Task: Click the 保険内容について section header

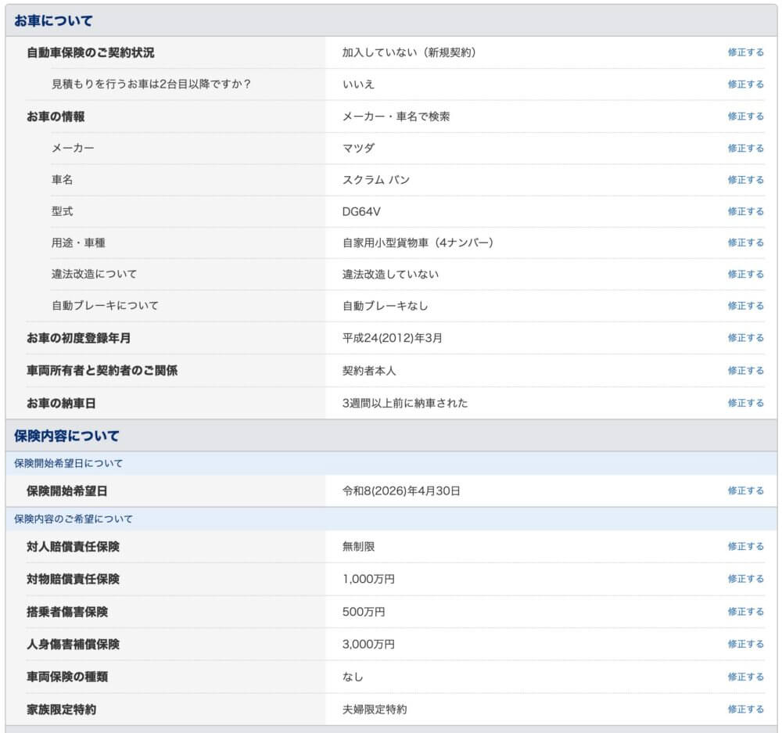Action: [x=66, y=436]
